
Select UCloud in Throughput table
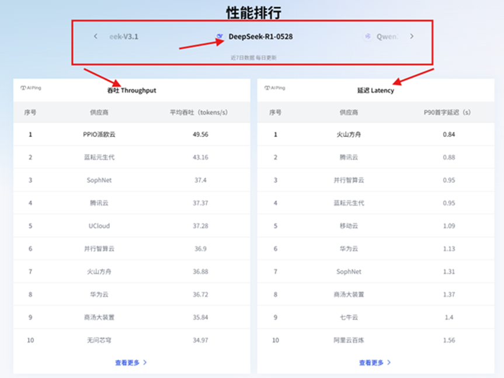[x=99, y=226]
